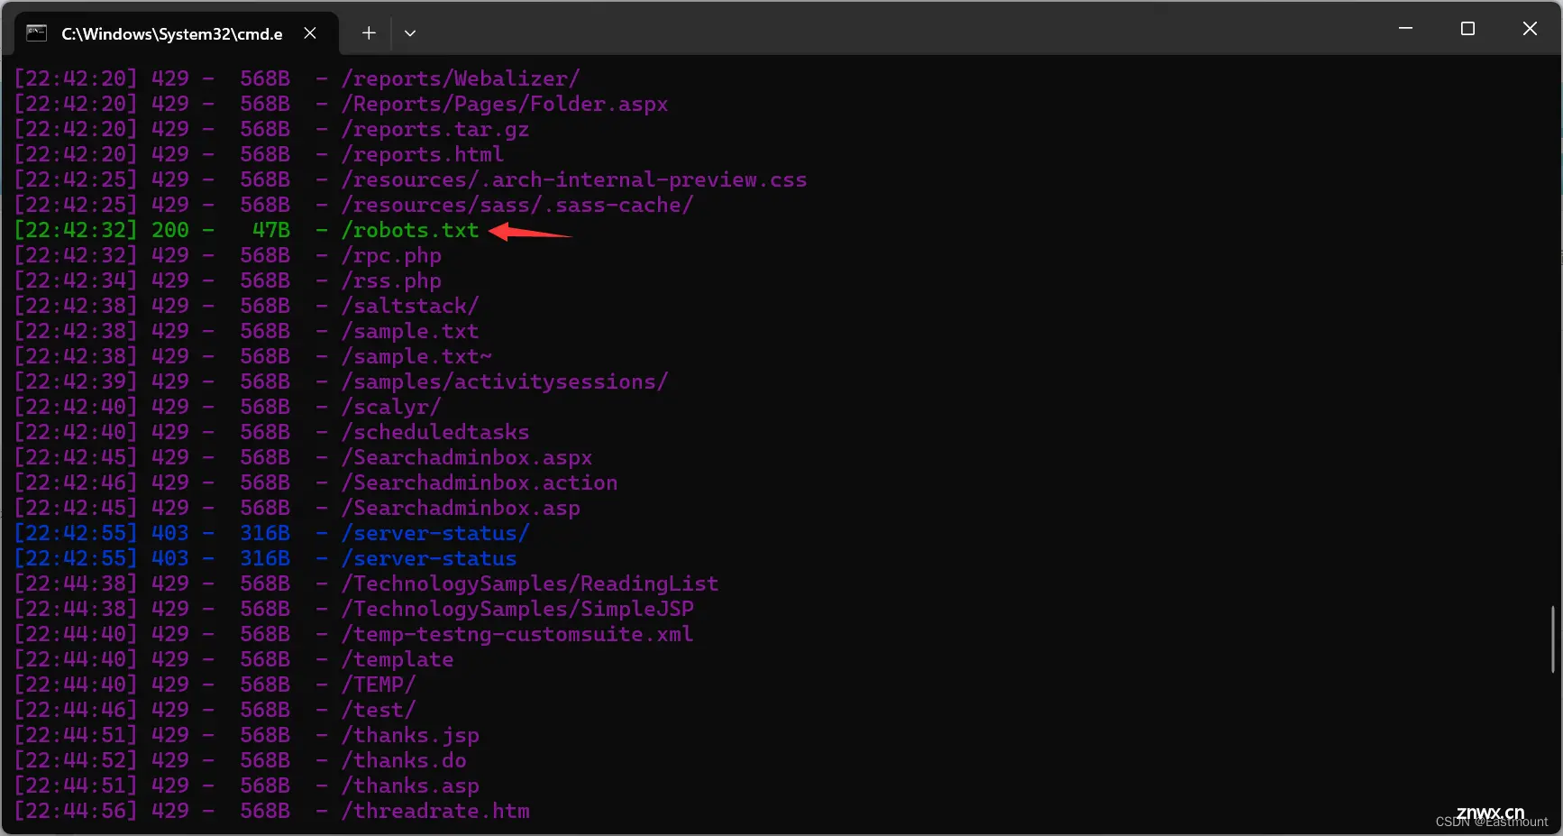Click the /TechnologySamples/SimpleJSP path
The width and height of the screenshot is (1563, 836).
pyautogui.click(x=517, y=610)
